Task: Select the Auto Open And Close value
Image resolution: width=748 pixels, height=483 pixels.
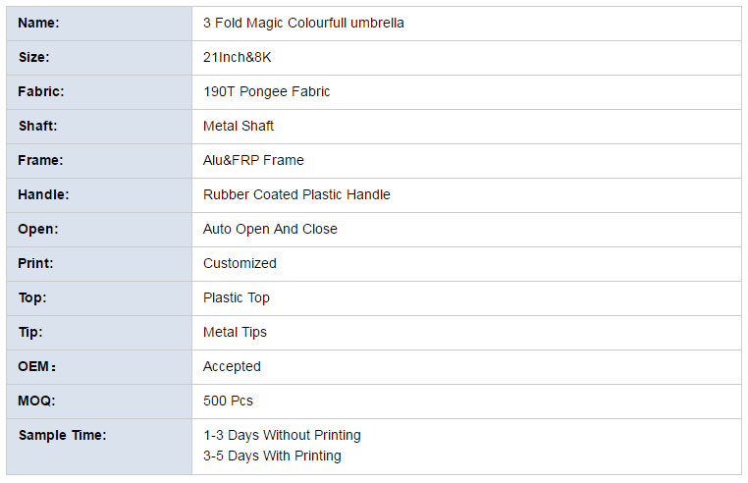Action: pyautogui.click(x=270, y=229)
